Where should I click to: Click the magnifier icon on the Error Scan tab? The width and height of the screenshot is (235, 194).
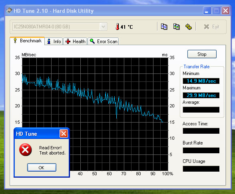click(92, 41)
